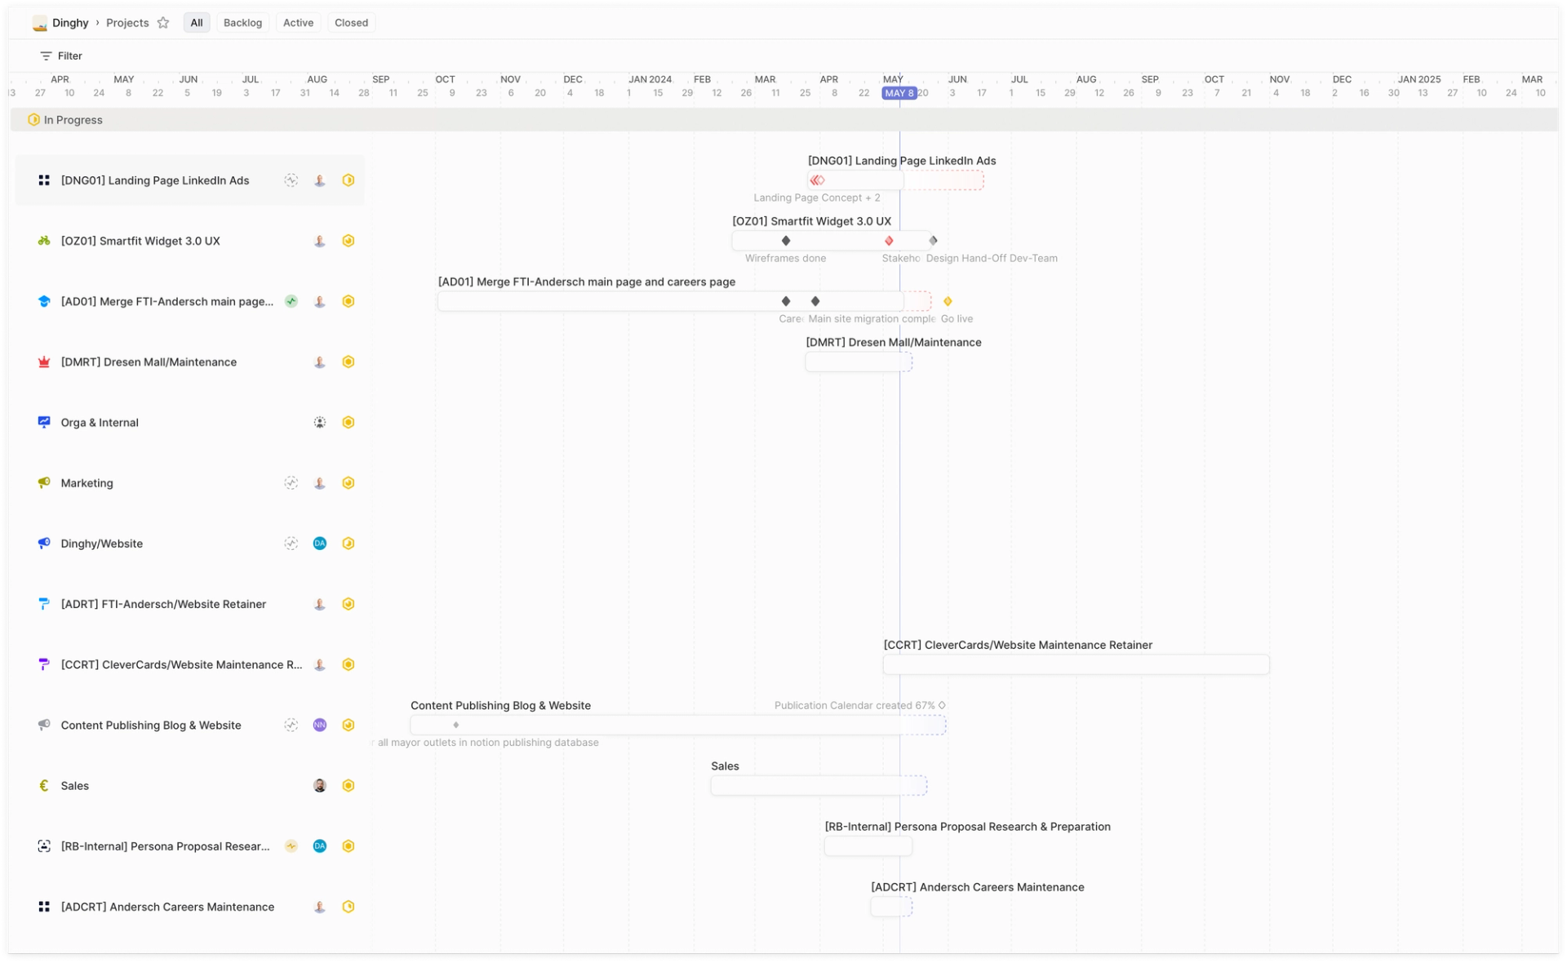Click the filter icon to filter projects

point(46,55)
